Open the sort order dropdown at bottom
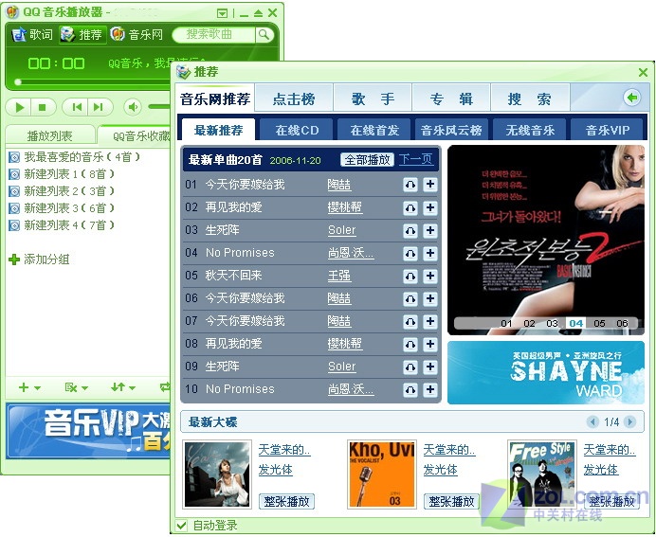The width and height of the screenshot is (656, 537). (123, 387)
